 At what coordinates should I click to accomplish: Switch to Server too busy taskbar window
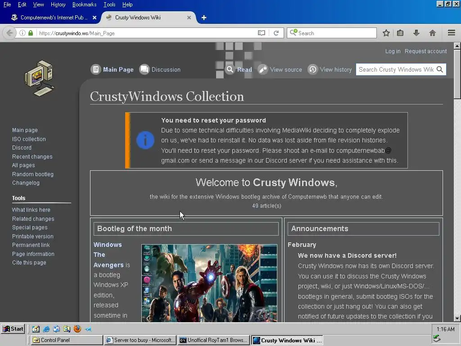tap(140, 340)
